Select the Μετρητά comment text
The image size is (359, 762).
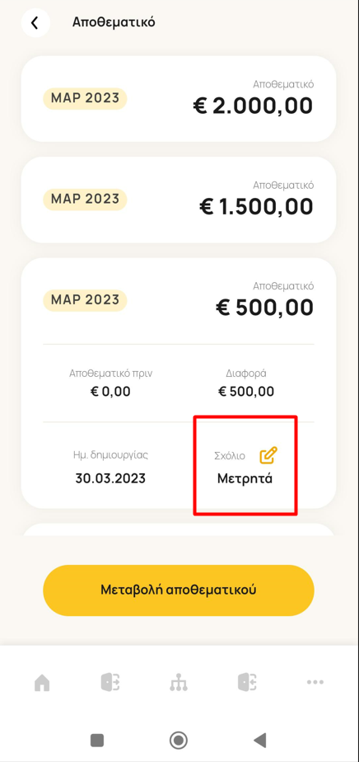245,478
